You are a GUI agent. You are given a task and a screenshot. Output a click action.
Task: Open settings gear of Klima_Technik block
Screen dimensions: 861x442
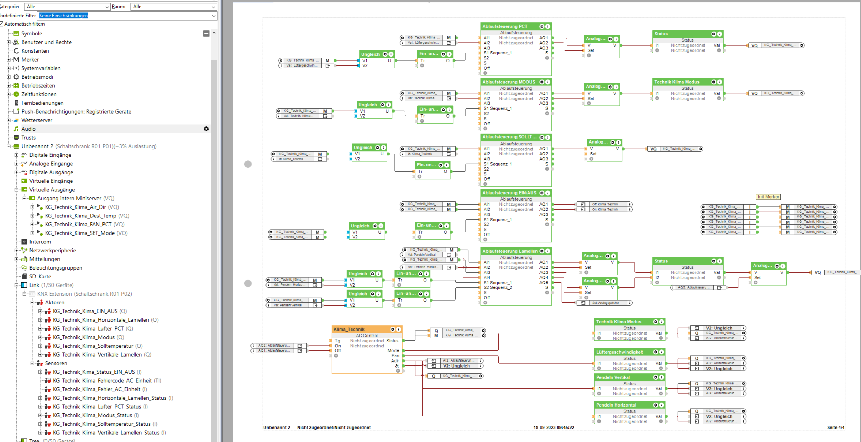click(393, 329)
